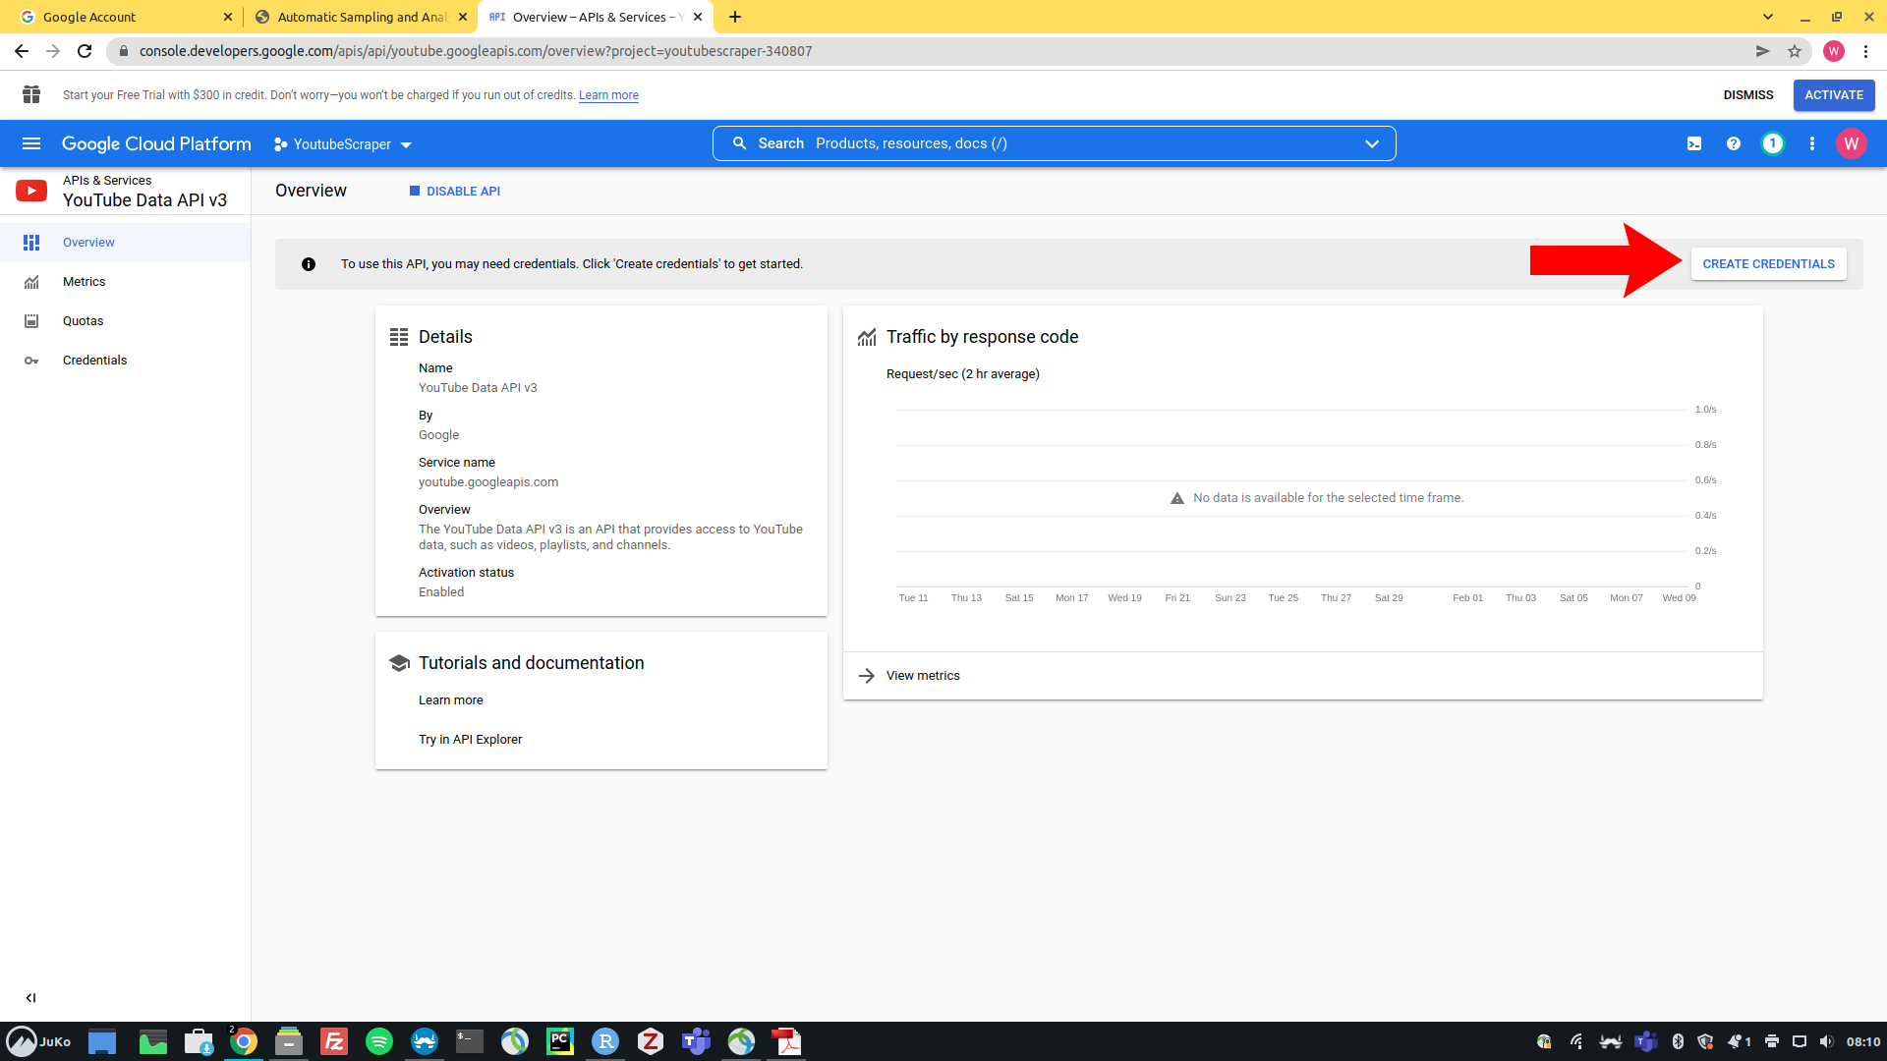Click the CREATE CREDENTIALS button
This screenshot has width=1887, height=1061.
tap(1768, 264)
